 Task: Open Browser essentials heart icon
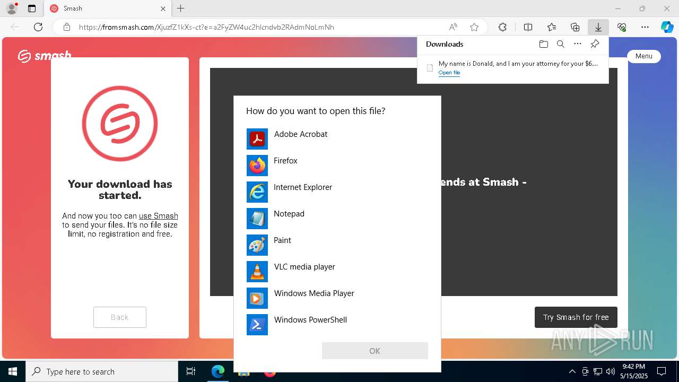click(x=622, y=27)
